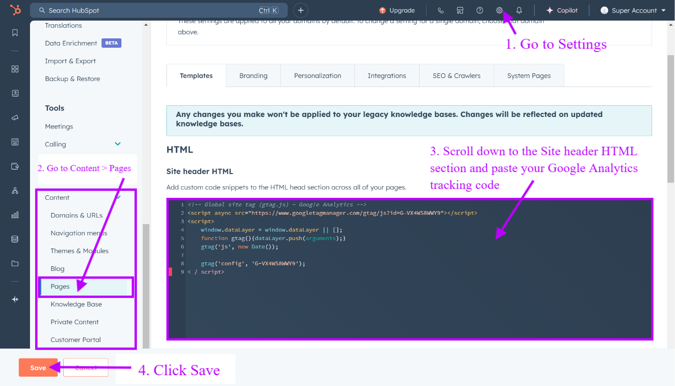Open the Automation workflows icon
The height and width of the screenshot is (386, 675).
(15, 190)
